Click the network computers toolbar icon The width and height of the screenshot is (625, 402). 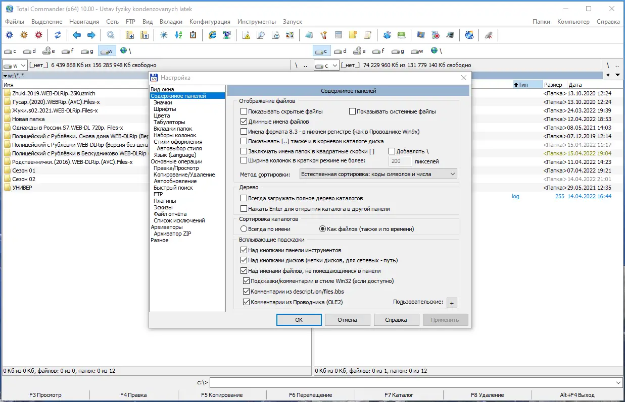[x=227, y=35]
